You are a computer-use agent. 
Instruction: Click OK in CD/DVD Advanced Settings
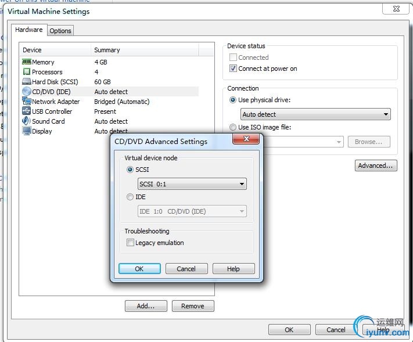pyautogui.click(x=139, y=268)
